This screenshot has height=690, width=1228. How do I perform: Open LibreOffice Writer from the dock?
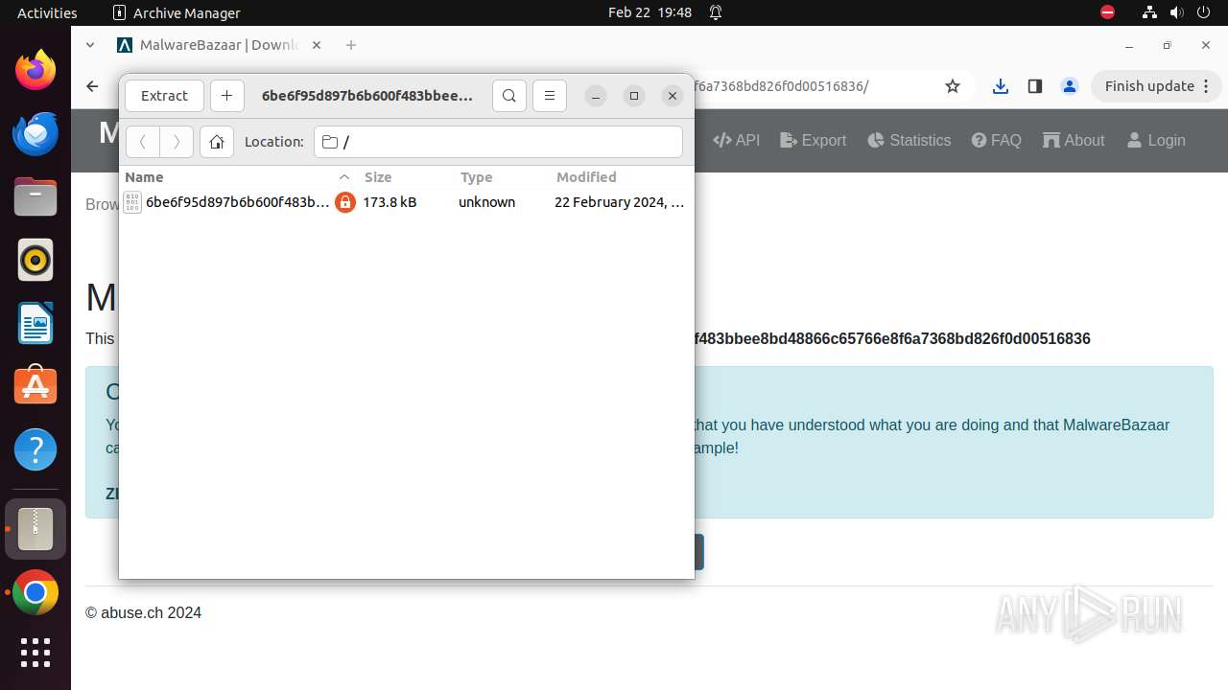coord(35,323)
